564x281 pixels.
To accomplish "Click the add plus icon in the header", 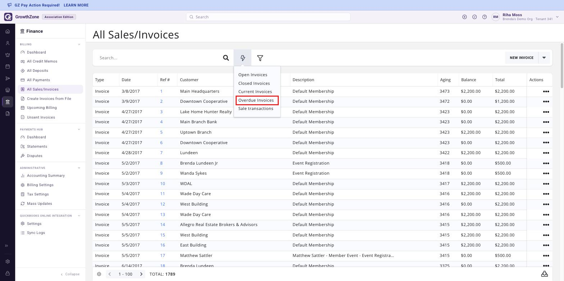I will tap(464, 17).
